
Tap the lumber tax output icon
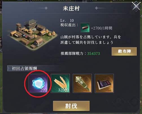click(x=85, y=27)
